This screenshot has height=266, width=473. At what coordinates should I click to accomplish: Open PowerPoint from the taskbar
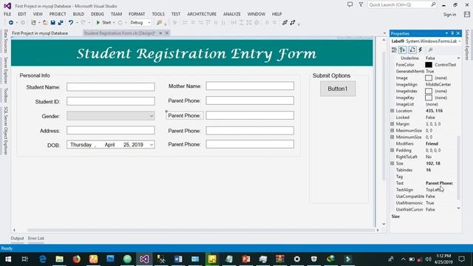pyautogui.click(x=246, y=259)
